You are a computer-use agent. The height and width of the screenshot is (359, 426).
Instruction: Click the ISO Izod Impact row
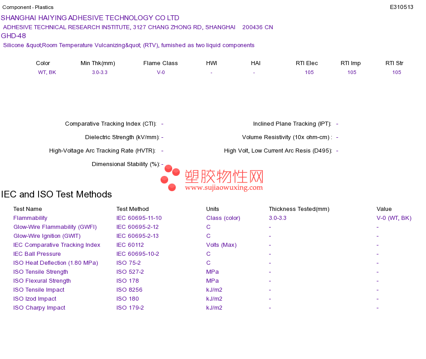coord(35,298)
